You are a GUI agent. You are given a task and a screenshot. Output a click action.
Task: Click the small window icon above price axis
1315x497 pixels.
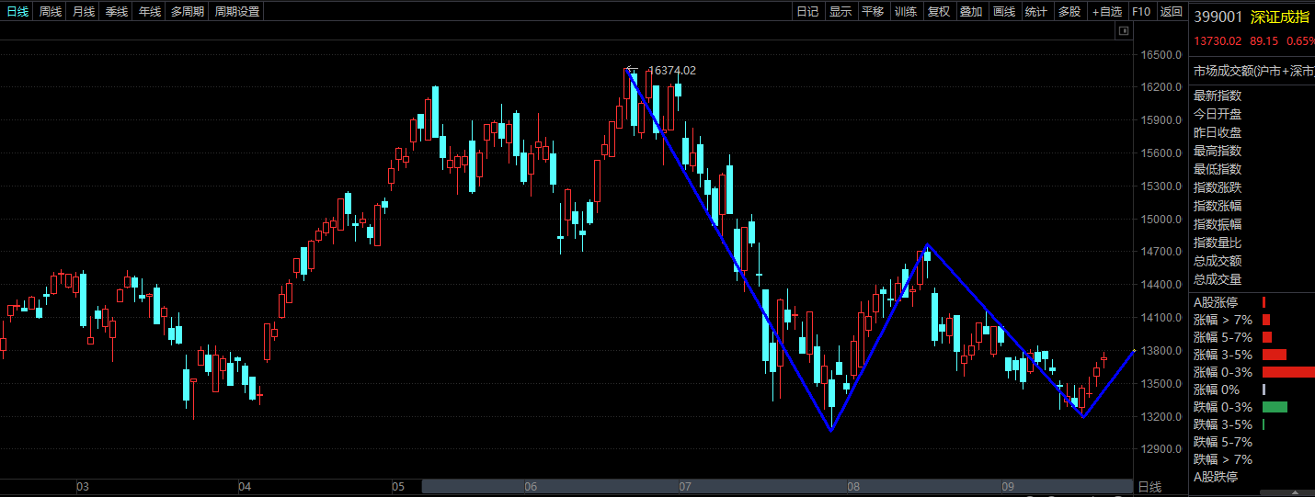click(x=1123, y=31)
